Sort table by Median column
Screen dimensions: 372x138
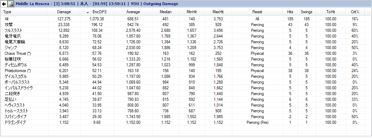click(166, 12)
